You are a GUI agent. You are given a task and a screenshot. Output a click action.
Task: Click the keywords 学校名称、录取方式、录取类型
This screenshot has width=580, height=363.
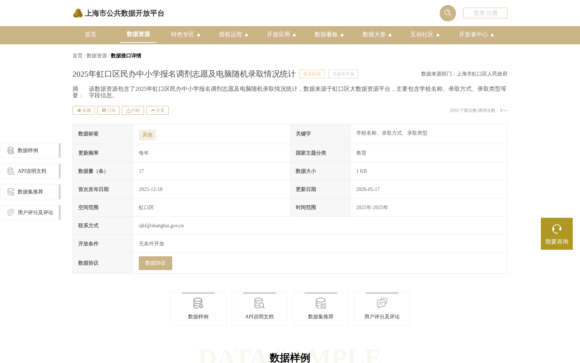[x=392, y=133]
